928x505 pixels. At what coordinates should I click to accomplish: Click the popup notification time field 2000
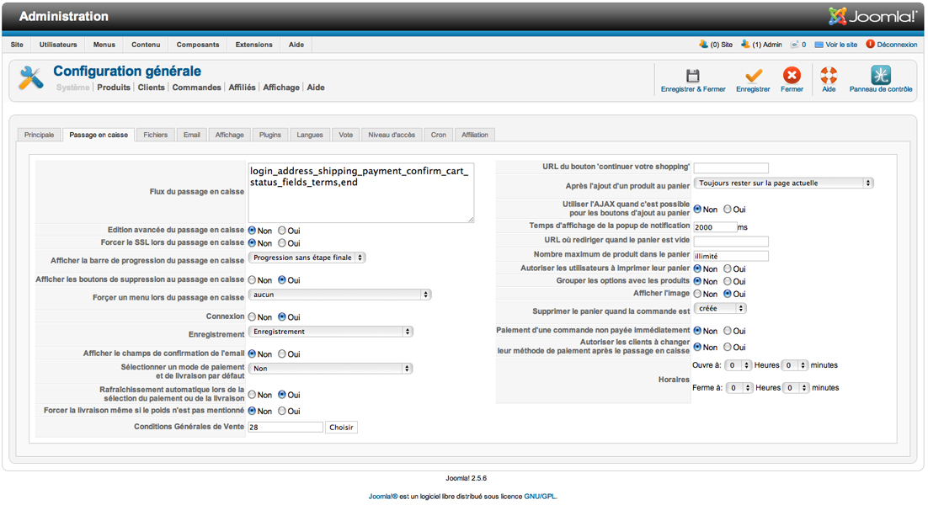pyautogui.click(x=715, y=227)
